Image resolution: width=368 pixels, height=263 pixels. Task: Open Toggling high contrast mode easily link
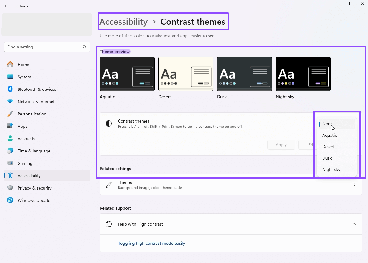point(152,243)
